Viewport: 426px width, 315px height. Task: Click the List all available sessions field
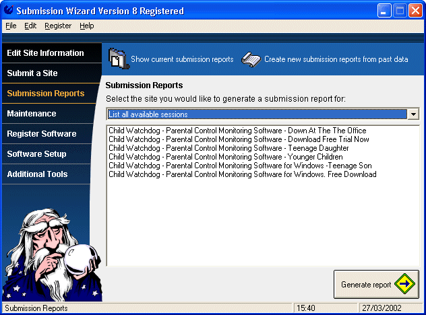[x=257, y=114]
